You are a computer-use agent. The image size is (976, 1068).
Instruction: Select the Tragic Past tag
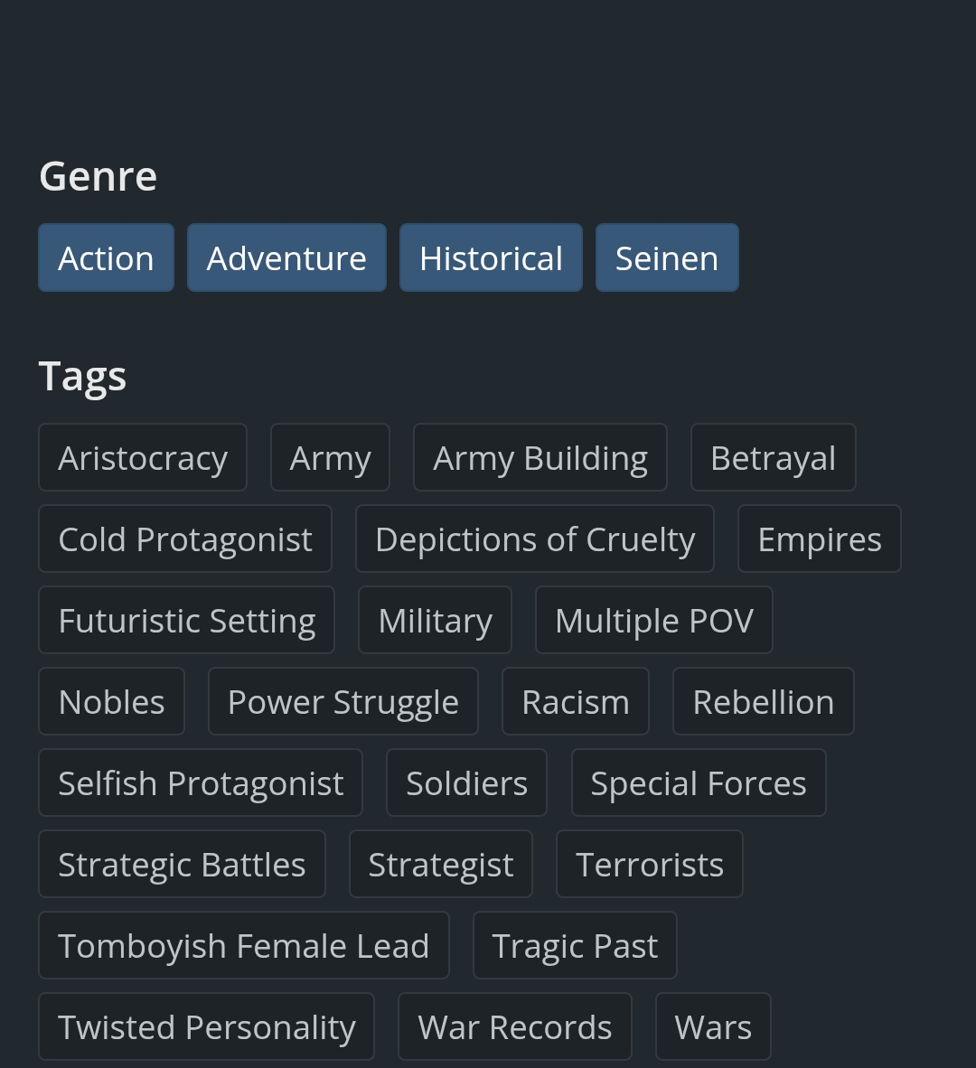click(x=575, y=946)
